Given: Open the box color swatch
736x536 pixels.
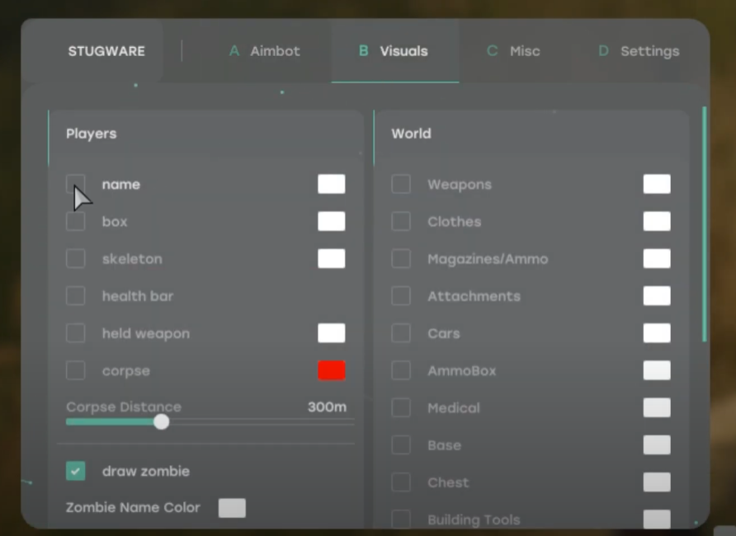Looking at the screenshot, I should coord(332,221).
